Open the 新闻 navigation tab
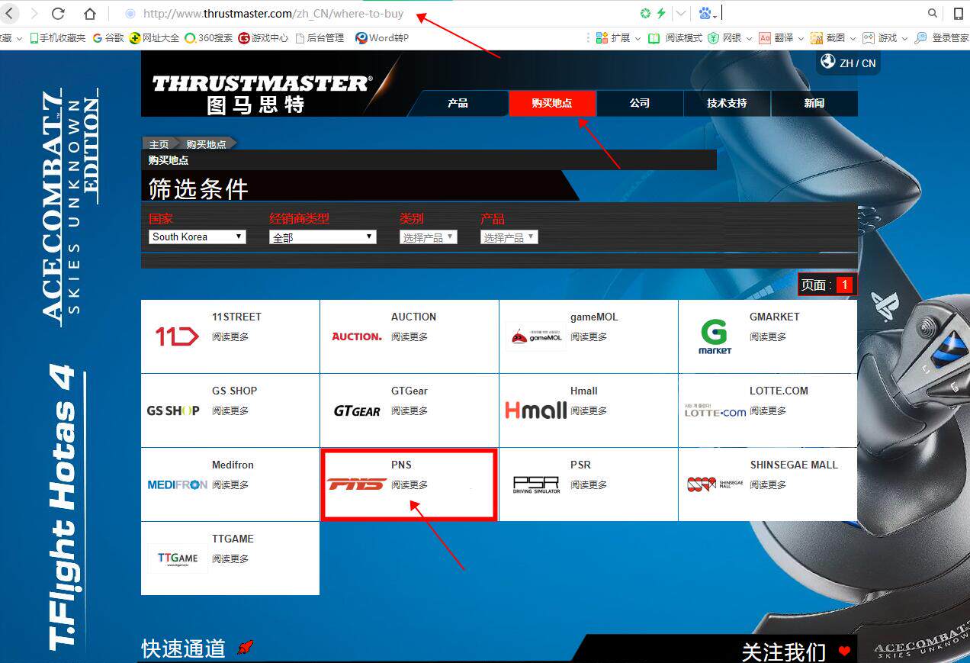The height and width of the screenshot is (663, 970). [814, 103]
